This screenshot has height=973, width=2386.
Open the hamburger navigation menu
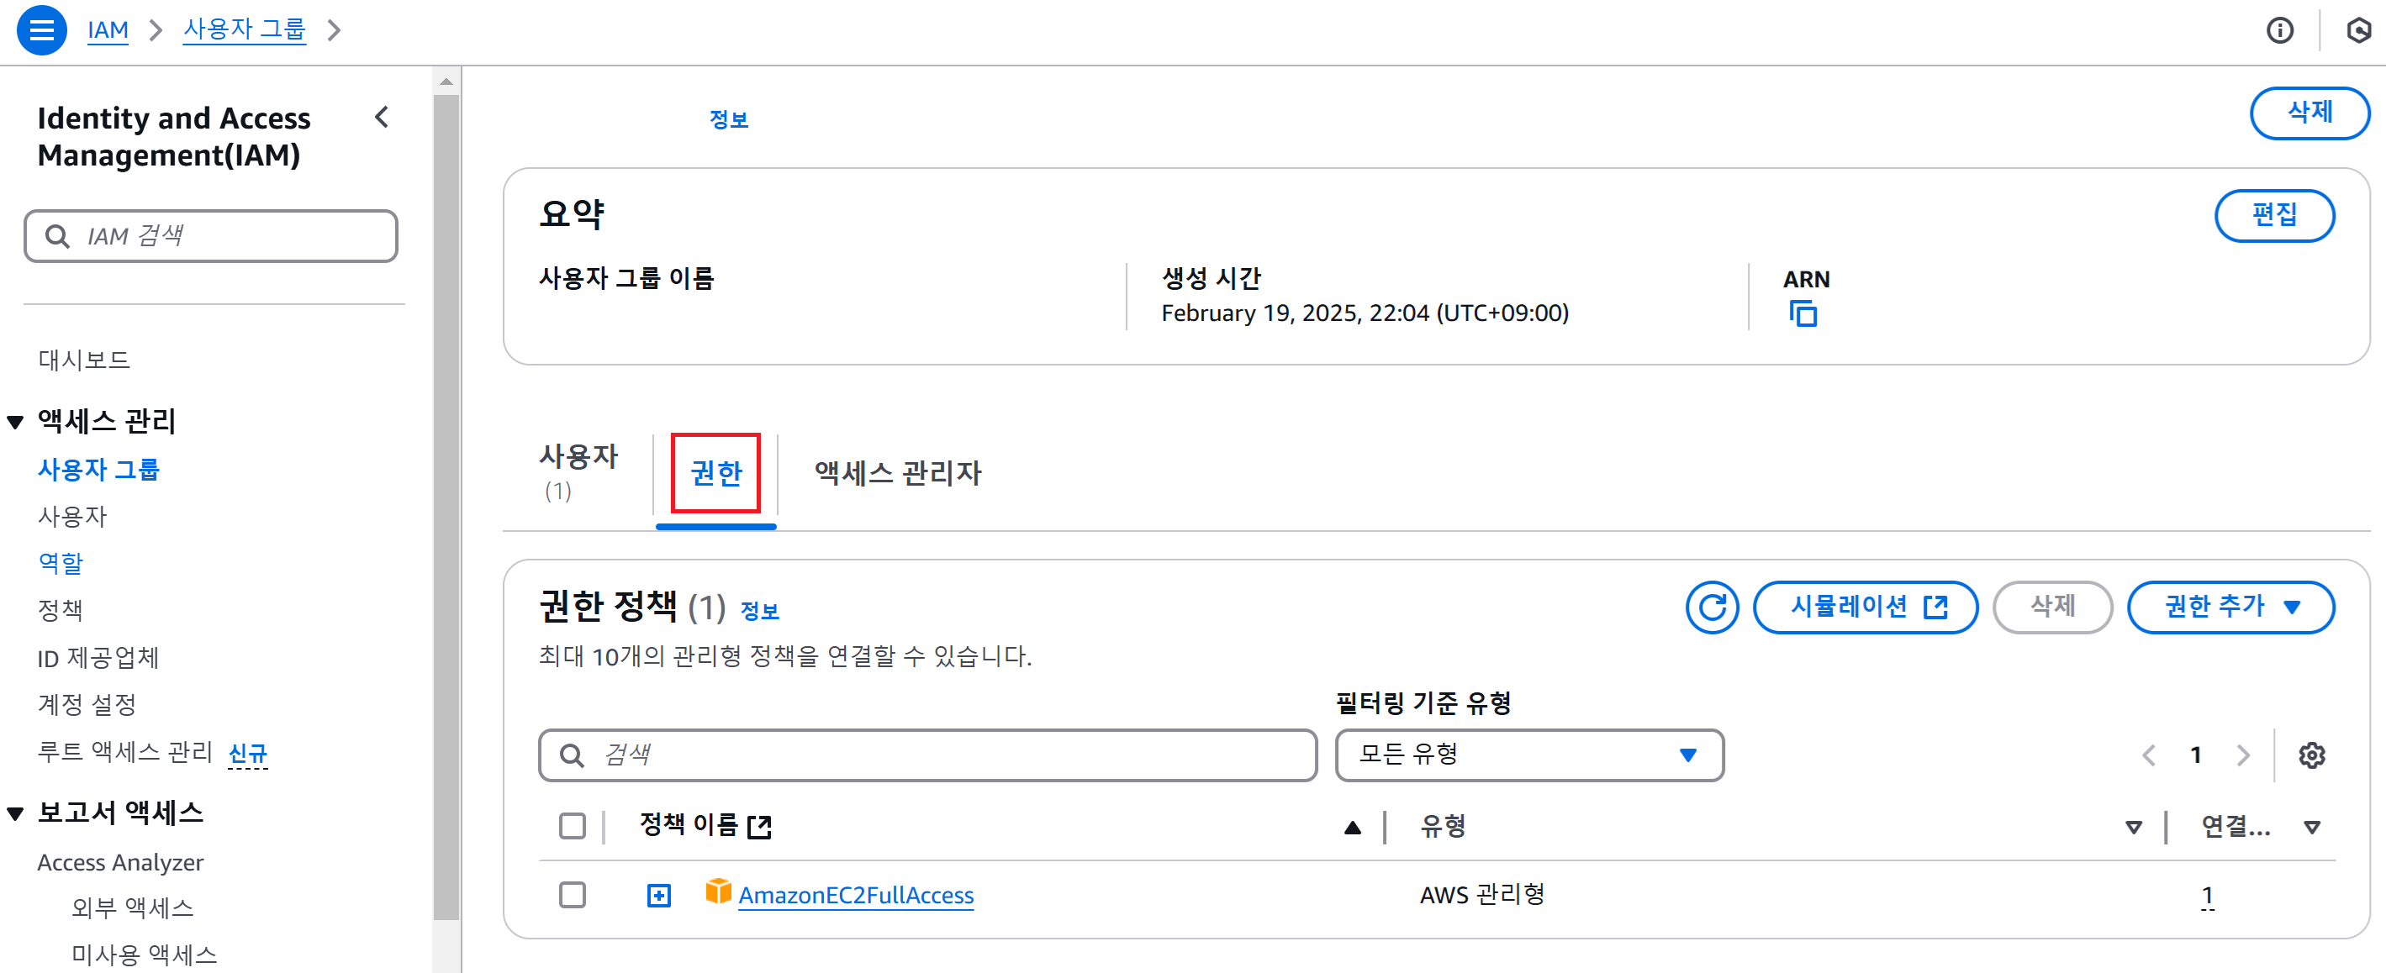pos(42,29)
